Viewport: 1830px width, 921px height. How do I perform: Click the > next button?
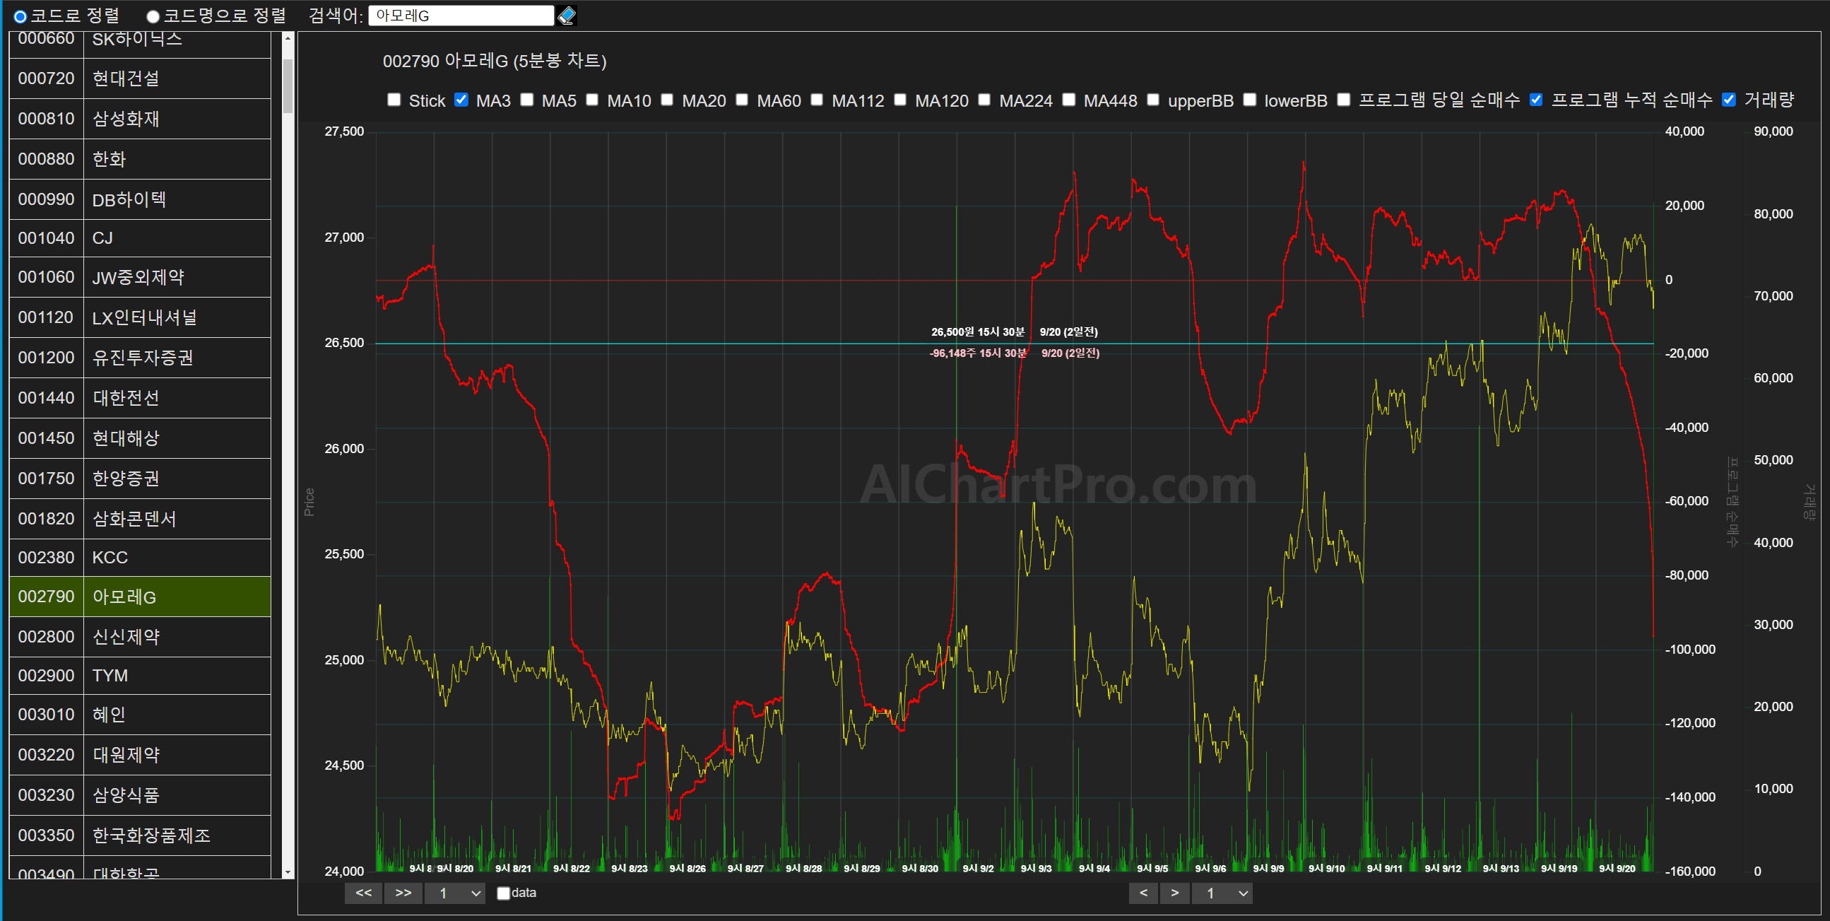(x=1174, y=893)
